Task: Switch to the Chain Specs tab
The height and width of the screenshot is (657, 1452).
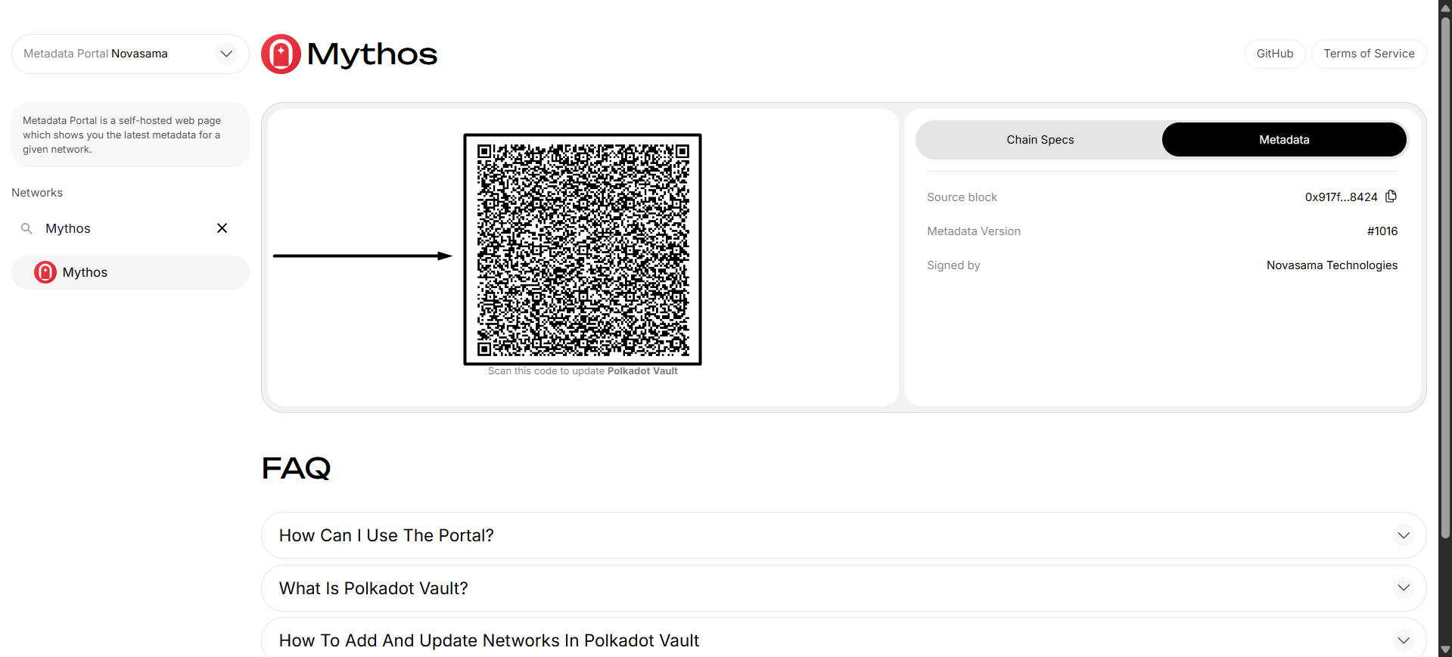Action: (1040, 140)
